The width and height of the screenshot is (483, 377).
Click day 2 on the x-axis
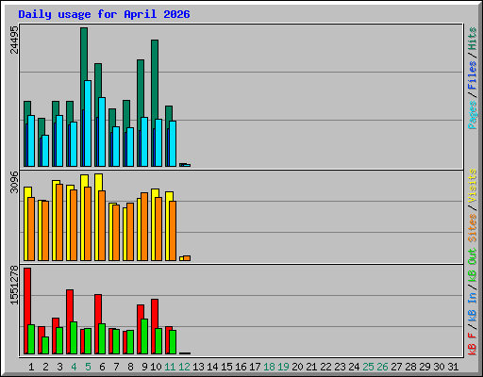(x=45, y=367)
